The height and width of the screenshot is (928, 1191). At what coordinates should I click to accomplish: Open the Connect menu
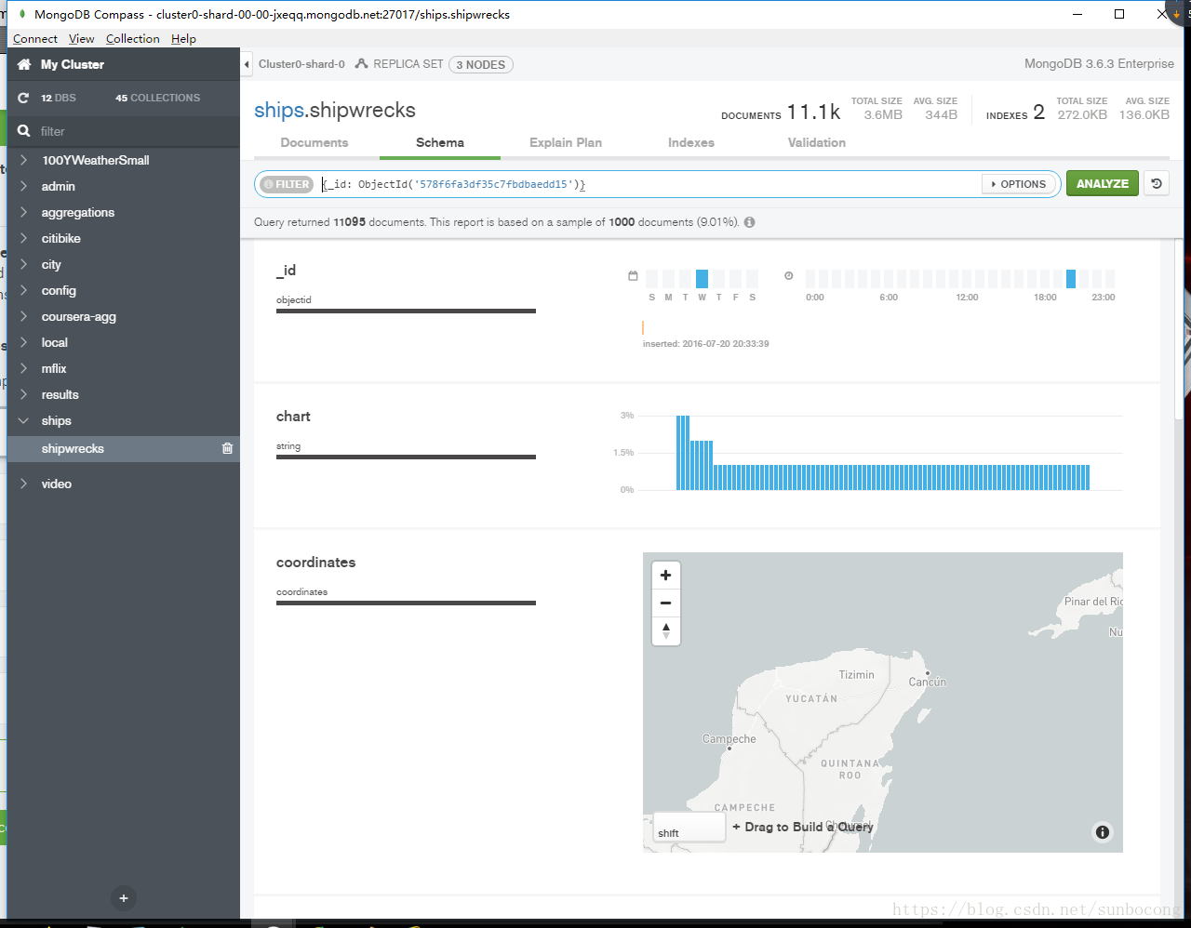pos(35,39)
